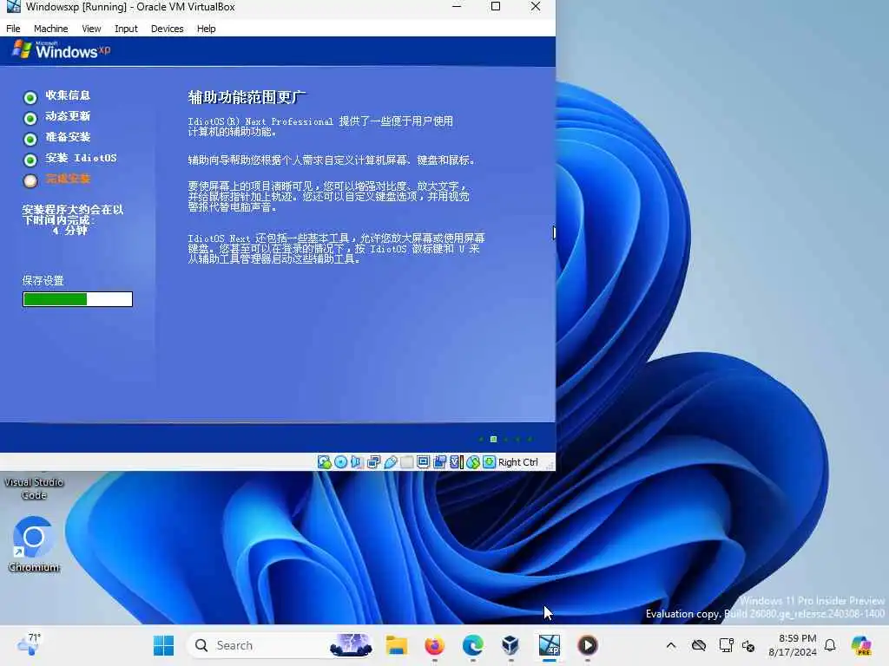The height and width of the screenshot is (666, 889).
Task: Click the highlighted orange current setup step
Action: 68,179
